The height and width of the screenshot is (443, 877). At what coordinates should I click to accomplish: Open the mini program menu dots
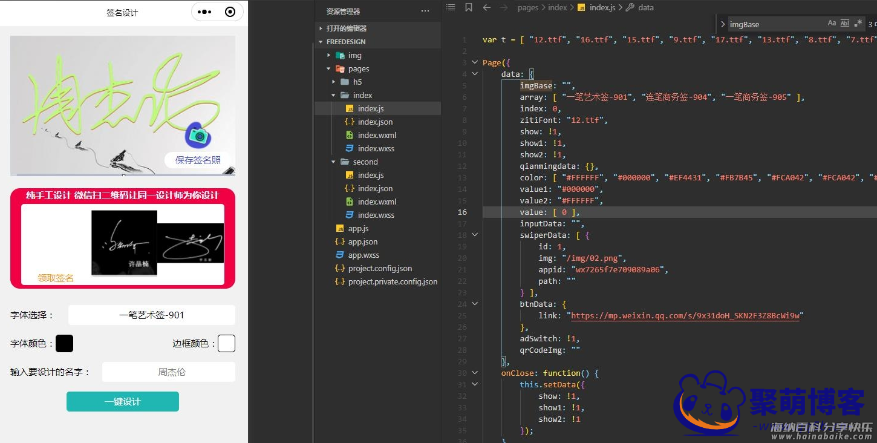[x=204, y=12]
